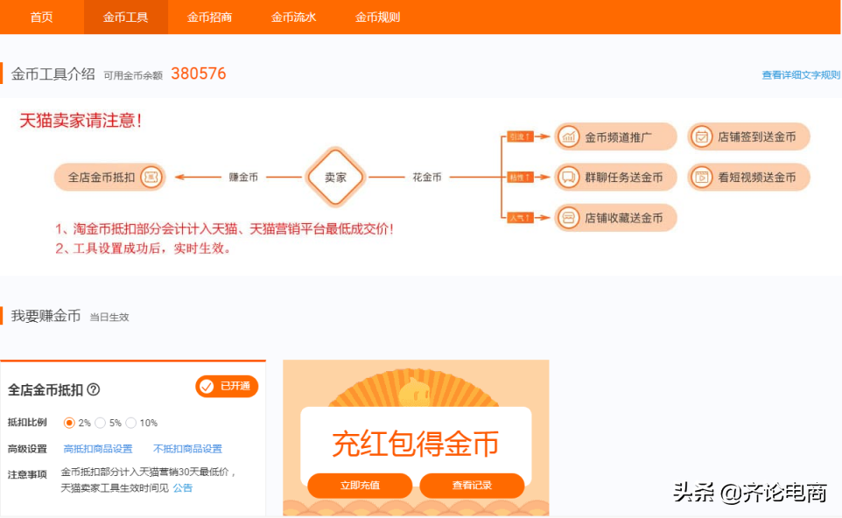Go to the 金币规则 tab
This screenshot has width=842, height=518.
(x=377, y=17)
